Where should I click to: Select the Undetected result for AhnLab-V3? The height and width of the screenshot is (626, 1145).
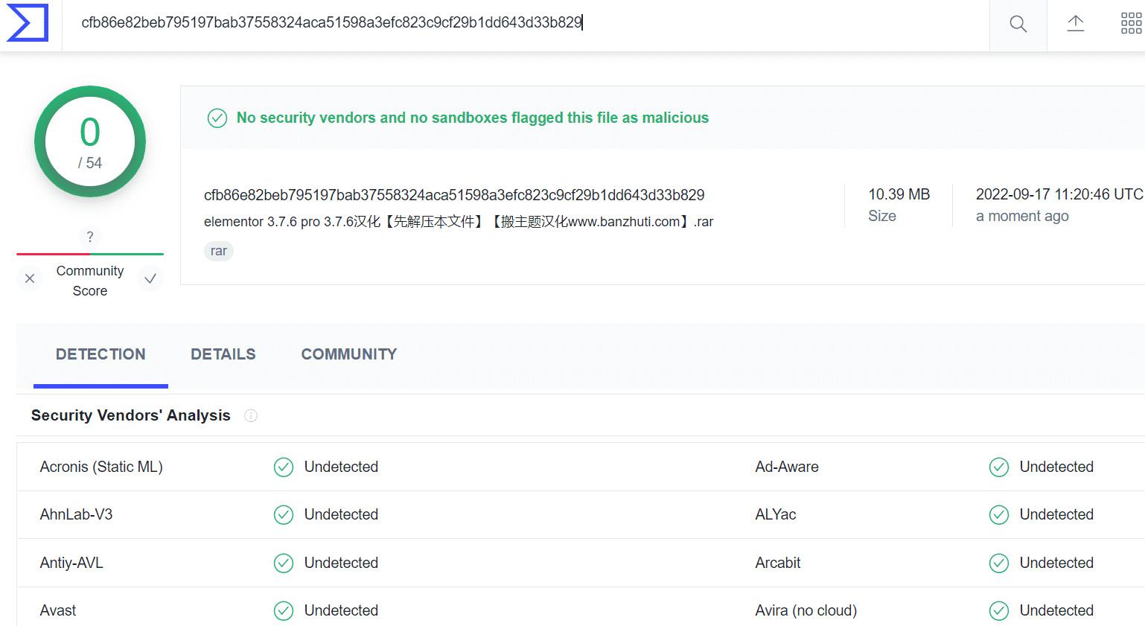[341, 514]
